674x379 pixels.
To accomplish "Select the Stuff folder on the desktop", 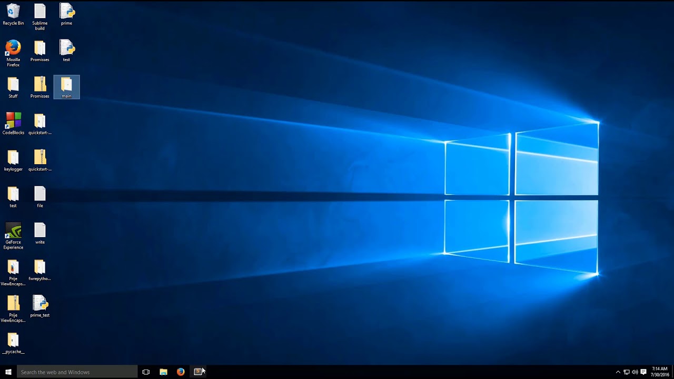I will 13,87.
